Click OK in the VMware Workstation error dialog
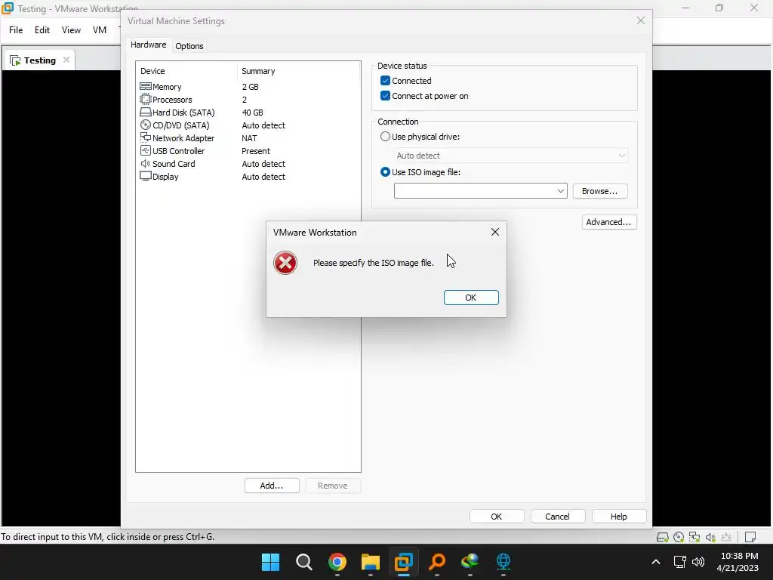 [x=471, y=298]
